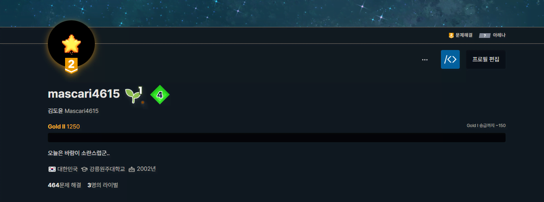This screenshot has width=544, height=202.
Task: Click the graduation cap icon
Action: [84, 169]
